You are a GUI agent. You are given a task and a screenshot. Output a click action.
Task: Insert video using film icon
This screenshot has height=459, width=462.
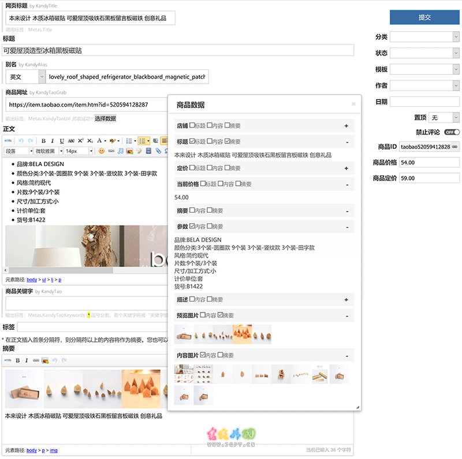(x=148, y=151)
